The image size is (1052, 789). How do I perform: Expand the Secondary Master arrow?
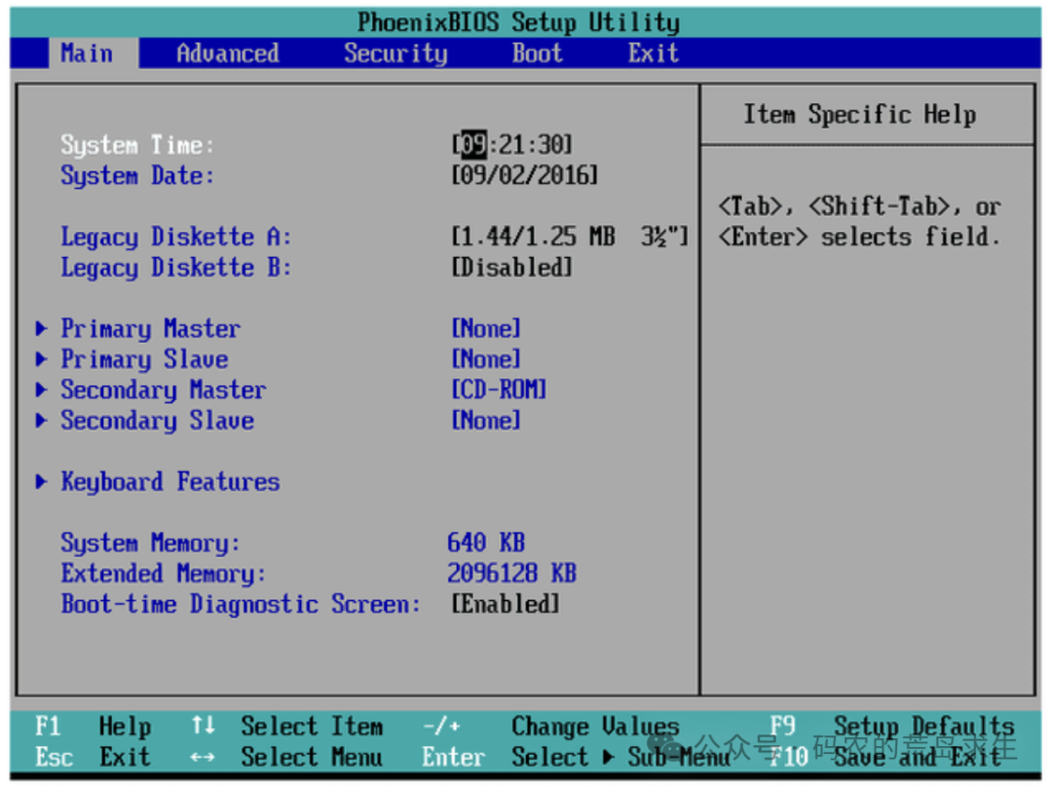tap(42, 390)
